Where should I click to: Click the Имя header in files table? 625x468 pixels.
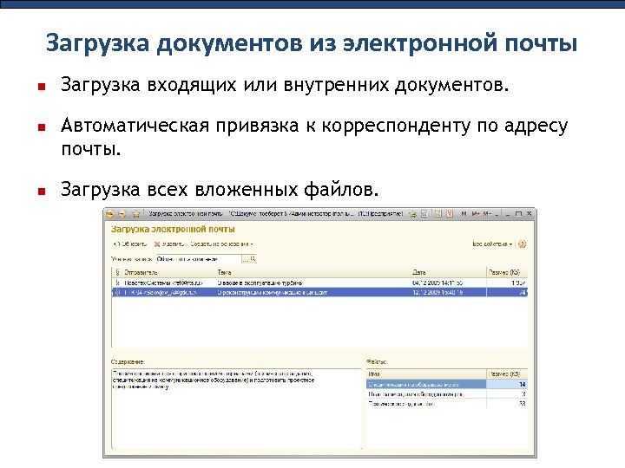coord(426,374)
